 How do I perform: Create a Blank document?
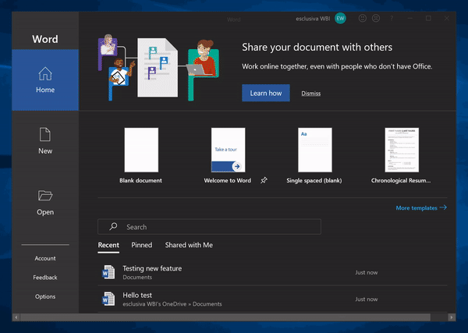[x=141, y=156]
